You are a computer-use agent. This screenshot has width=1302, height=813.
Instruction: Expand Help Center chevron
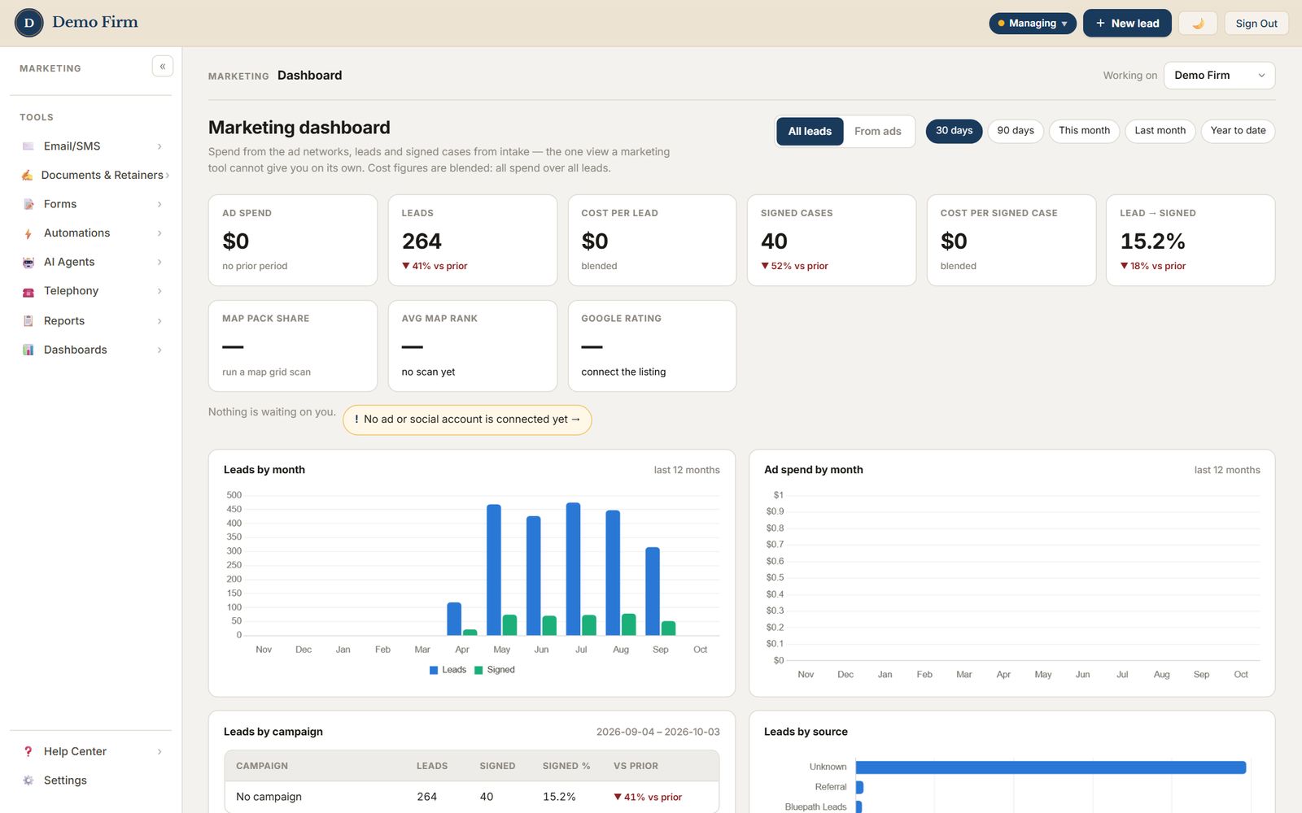coord(159,751)
